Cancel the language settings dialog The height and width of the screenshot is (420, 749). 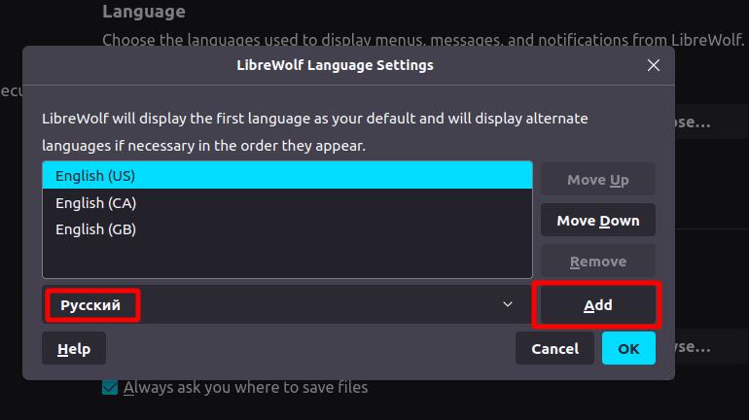[554, 348]
